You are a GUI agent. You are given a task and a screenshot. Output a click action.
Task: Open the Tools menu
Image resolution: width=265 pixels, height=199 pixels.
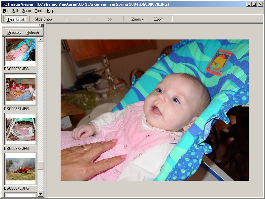(x=39, y=11)
